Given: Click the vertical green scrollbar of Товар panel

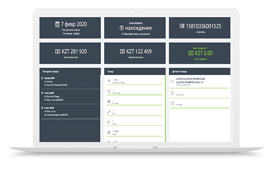Looking at the screenshot, I should pyautogui.click(x=165, y=109).
